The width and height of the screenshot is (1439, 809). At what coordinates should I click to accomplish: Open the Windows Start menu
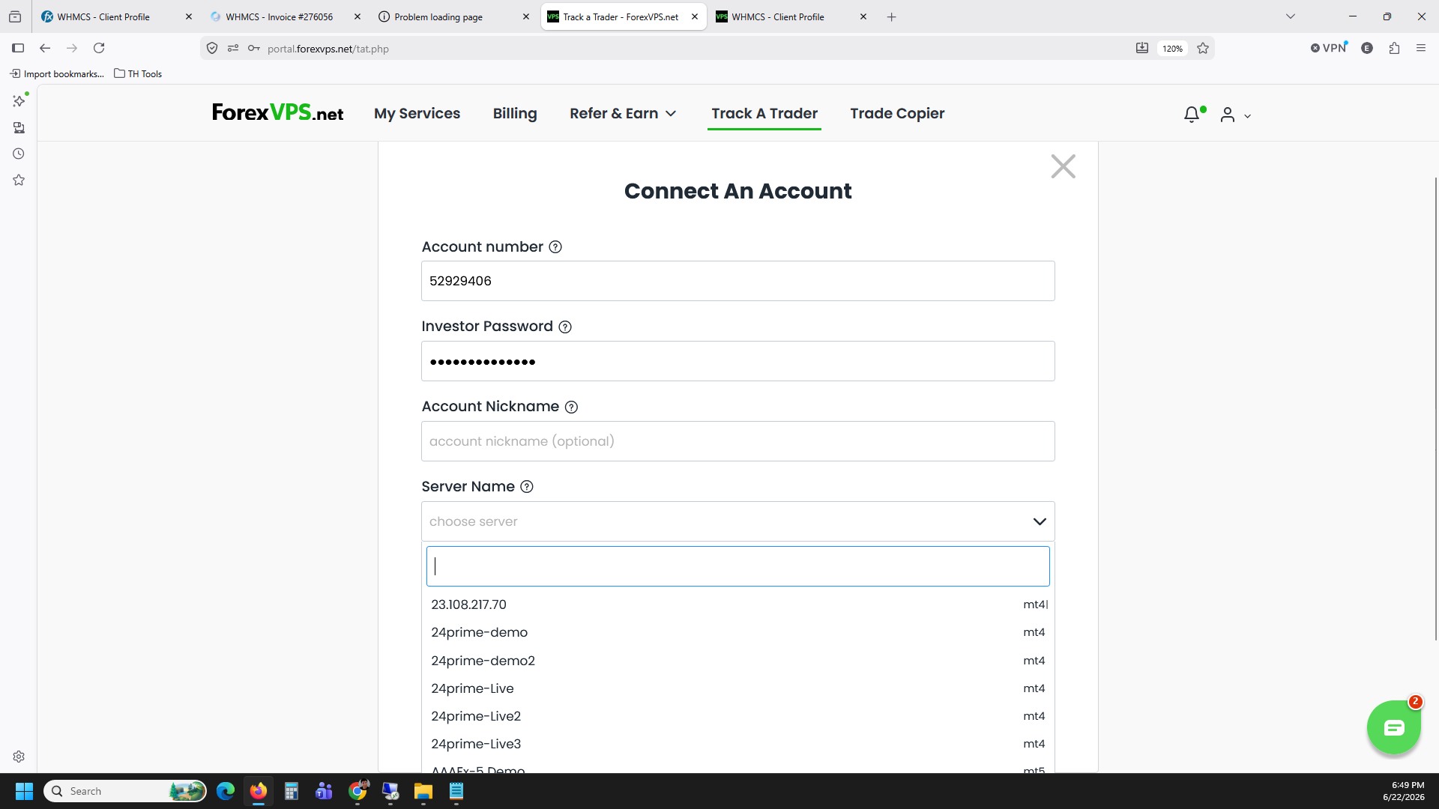(x=24, y=791)
